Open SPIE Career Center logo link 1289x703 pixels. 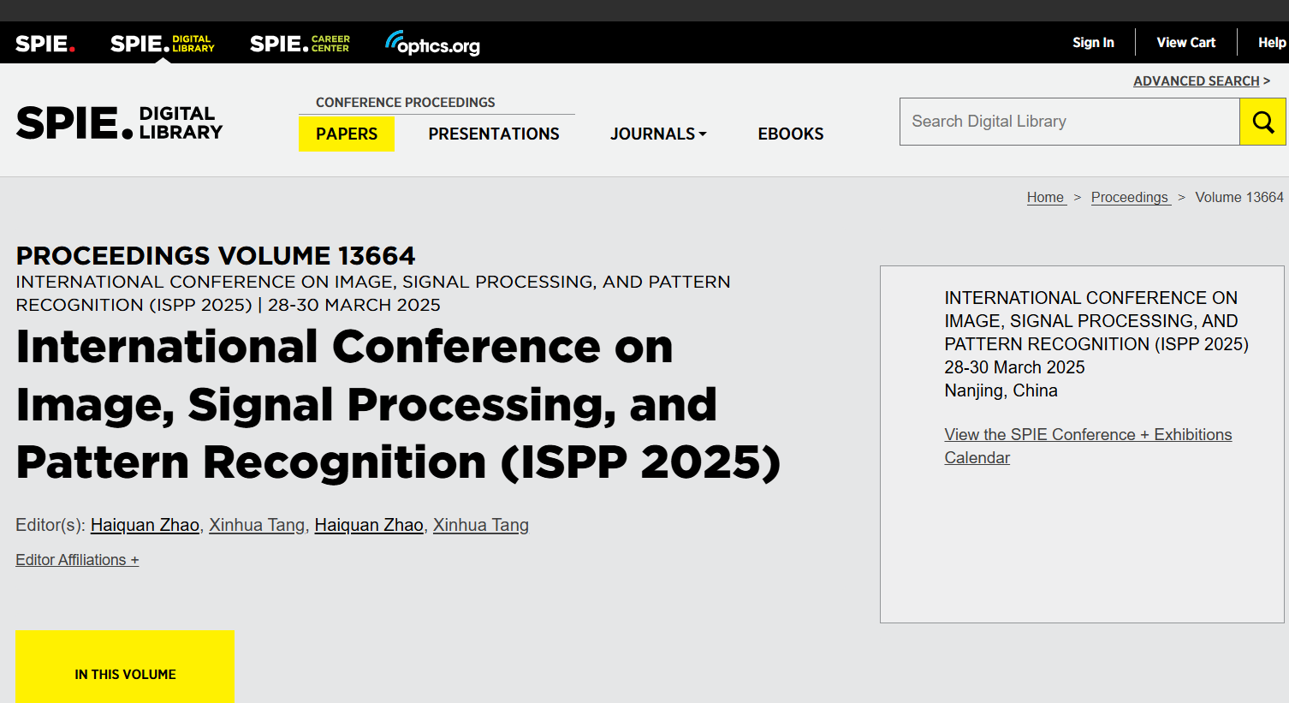[x=300, y=44]
